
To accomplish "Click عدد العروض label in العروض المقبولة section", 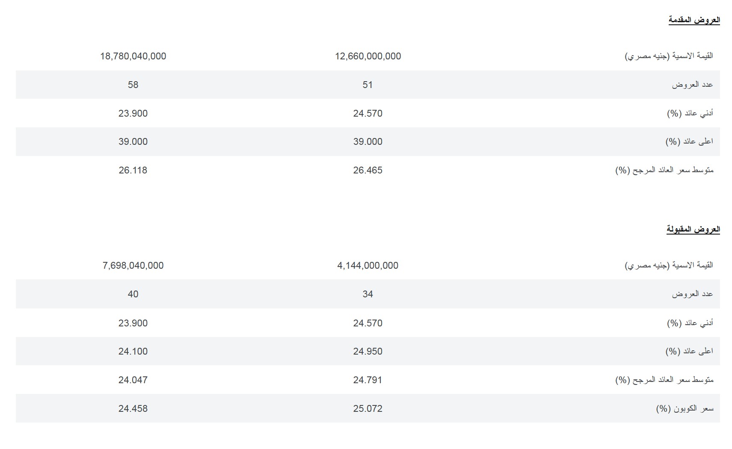I will [692, 294].
